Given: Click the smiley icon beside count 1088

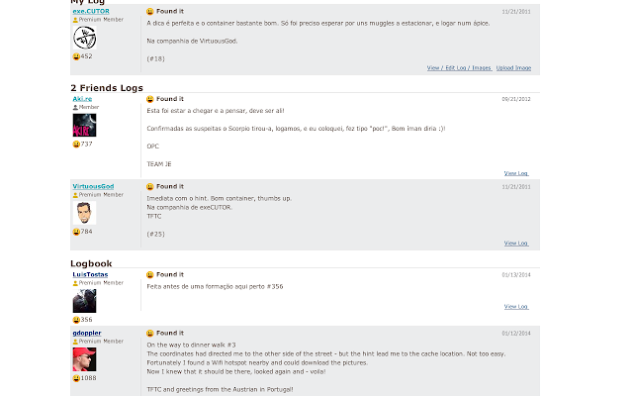Looking at the screenshot, I should pos(76,378).
